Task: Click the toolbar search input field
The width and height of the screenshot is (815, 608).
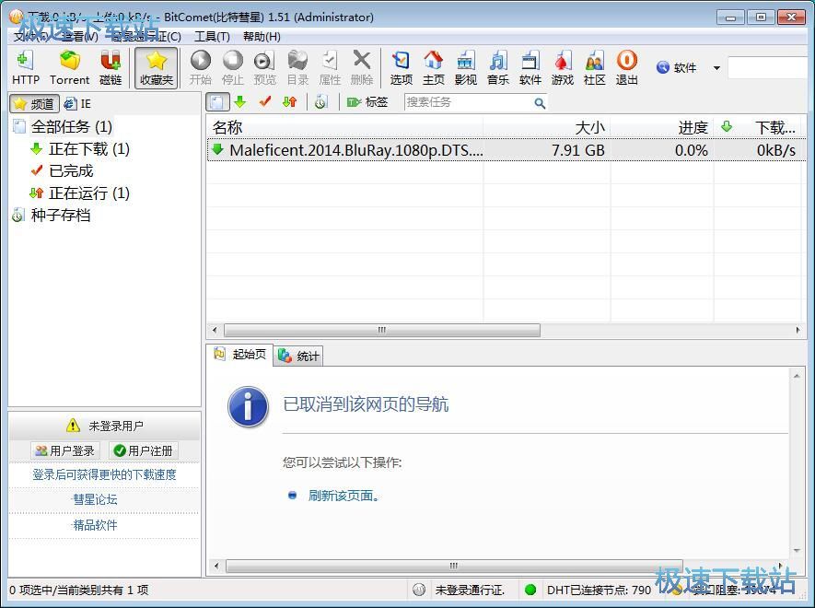Action: pyautogui.click(x=767, y=68)
